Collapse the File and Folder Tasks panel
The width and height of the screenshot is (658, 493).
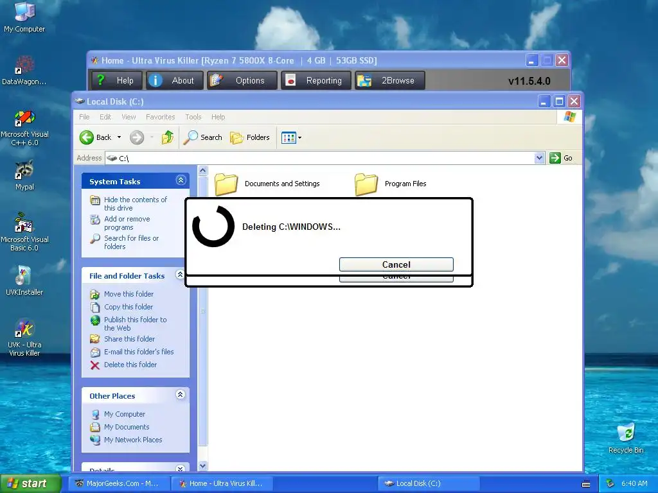[x=180, y=275]
